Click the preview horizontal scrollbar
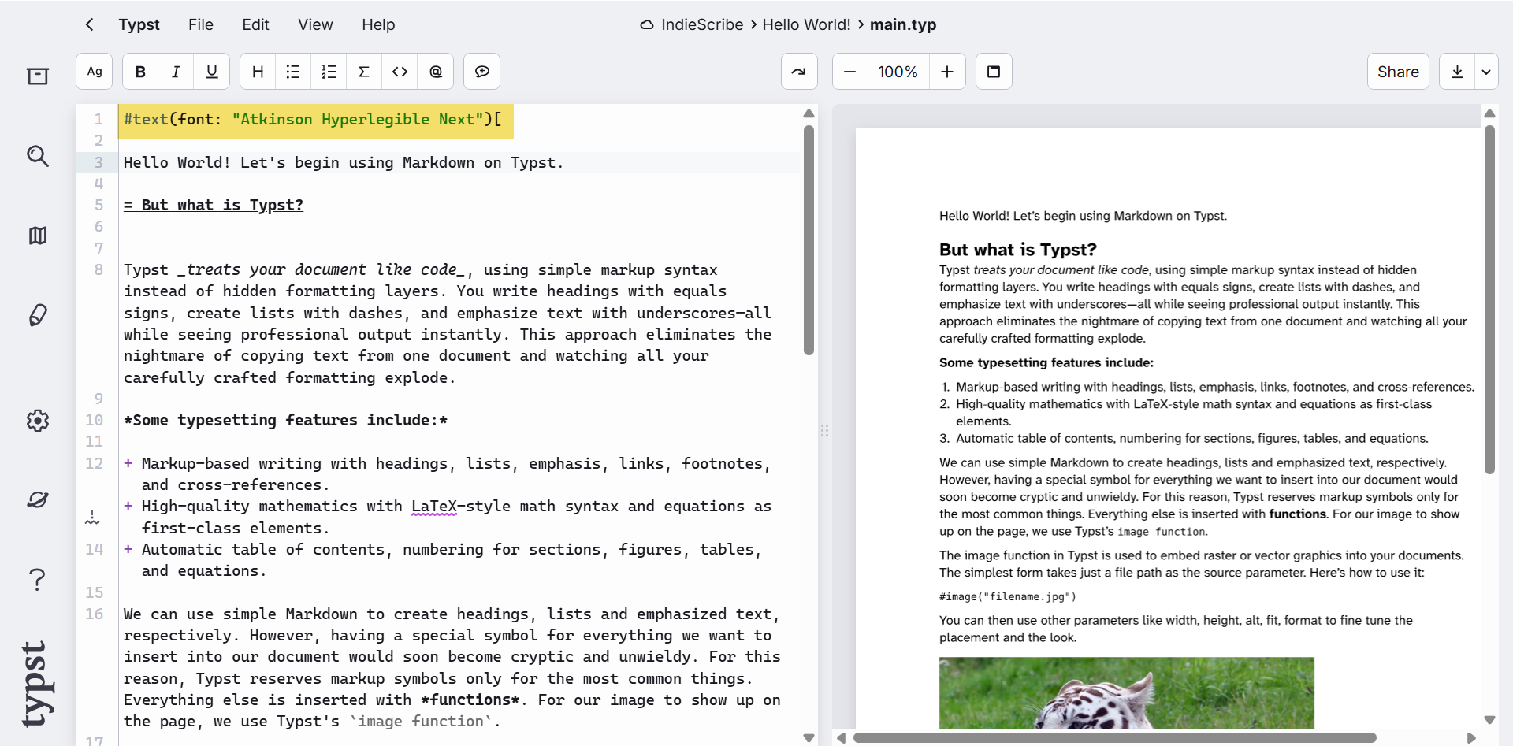The height and width of the screenshot is (746, 1513). click(1114, 738)
